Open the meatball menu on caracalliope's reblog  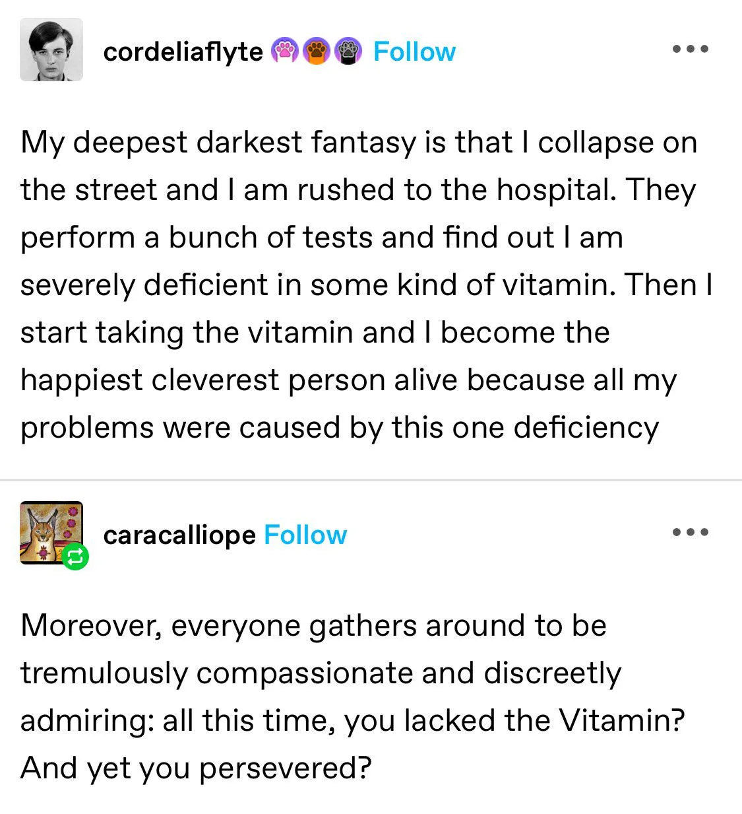[691, 532]
